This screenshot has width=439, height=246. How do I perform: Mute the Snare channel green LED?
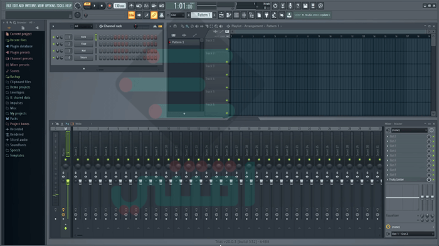tap(53, 58)
